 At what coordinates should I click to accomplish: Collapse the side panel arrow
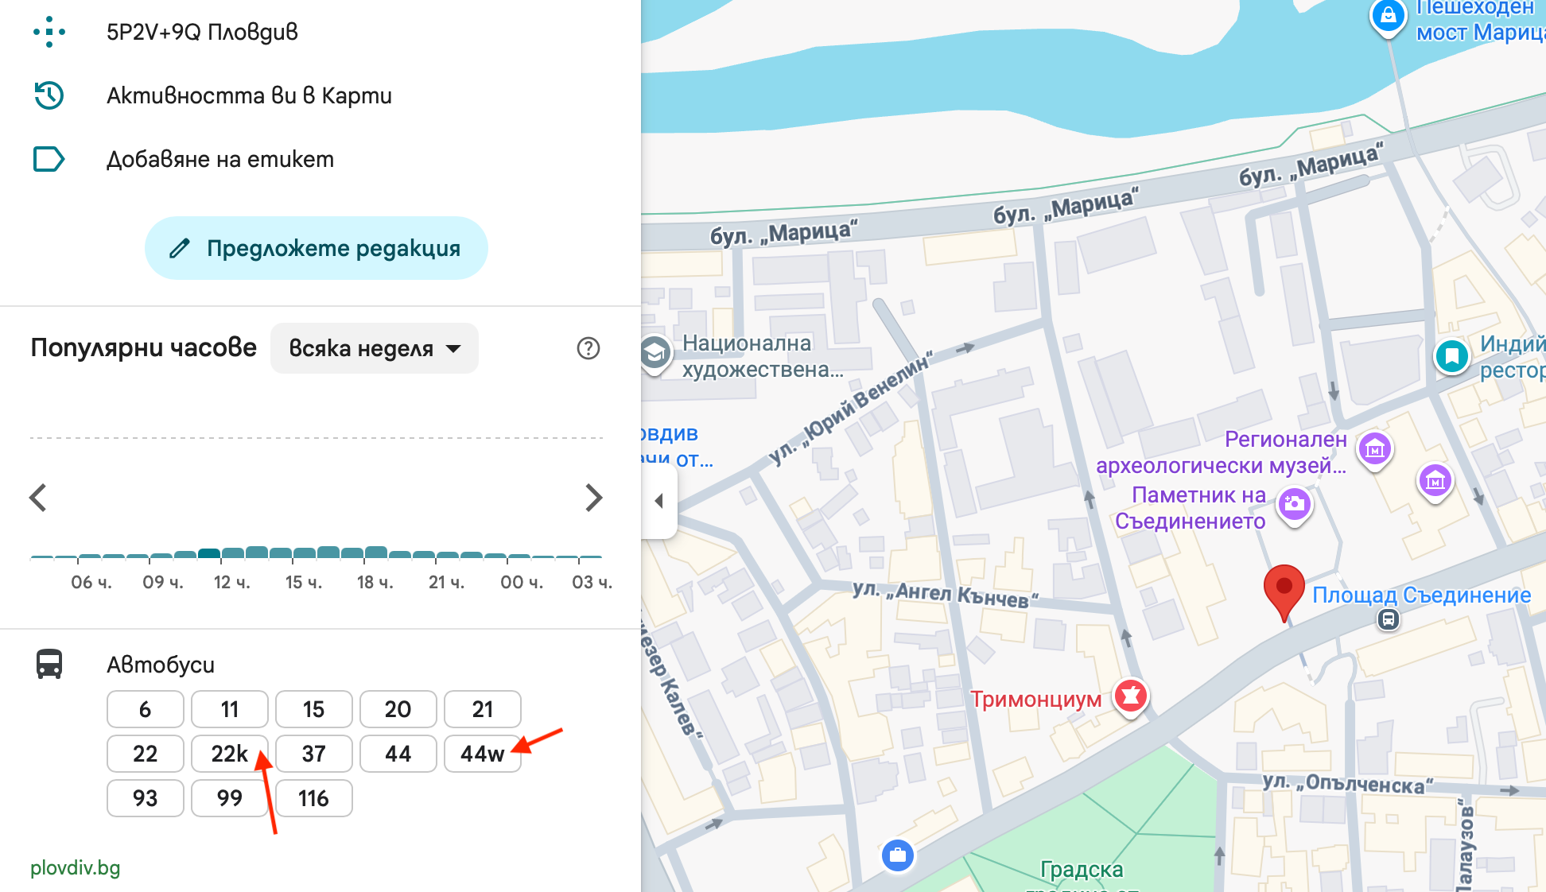click(x=658, y=501)
